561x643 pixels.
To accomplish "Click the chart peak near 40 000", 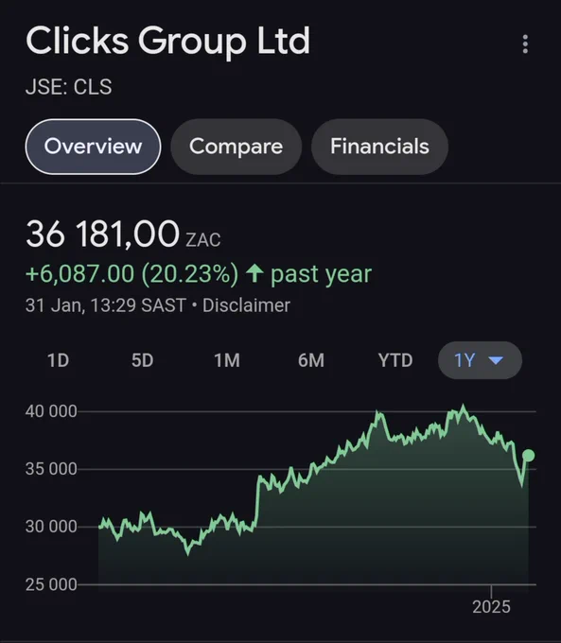I will click(x=464, y=407).
